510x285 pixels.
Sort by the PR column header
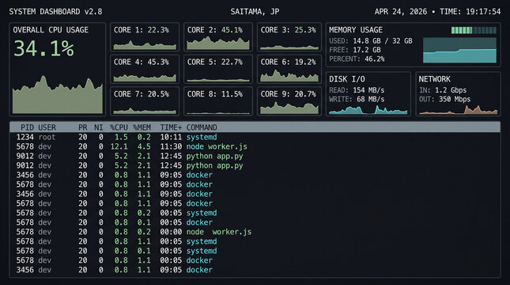[x=82, y=127]
